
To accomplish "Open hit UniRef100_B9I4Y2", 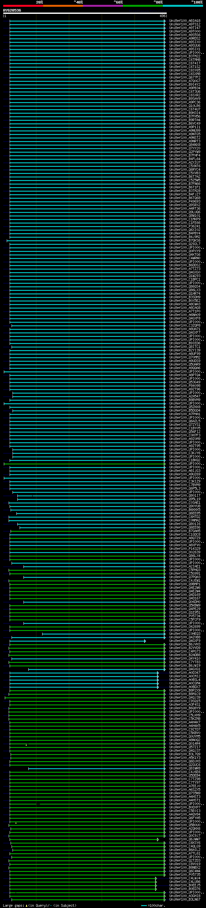I will (185, 85).
